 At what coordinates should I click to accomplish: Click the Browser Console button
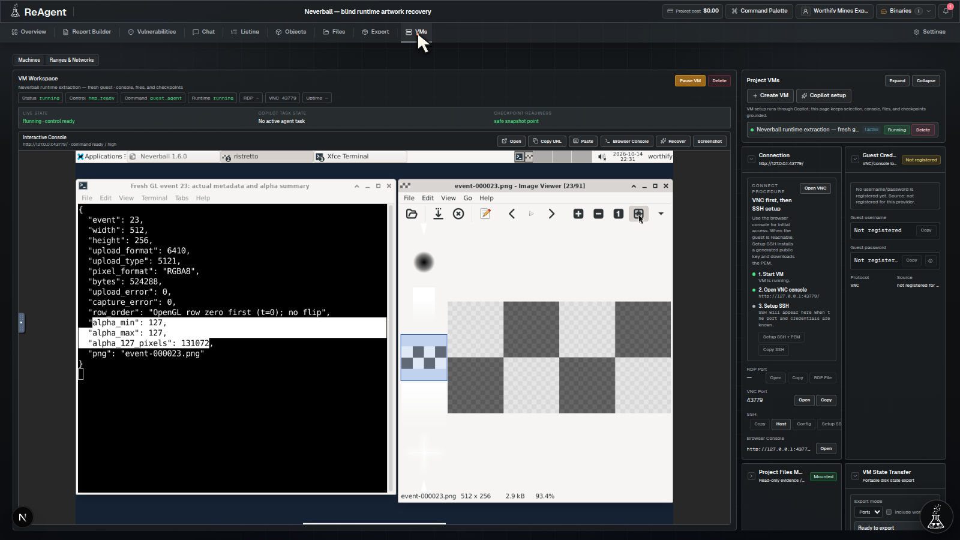tap(626, 142)
